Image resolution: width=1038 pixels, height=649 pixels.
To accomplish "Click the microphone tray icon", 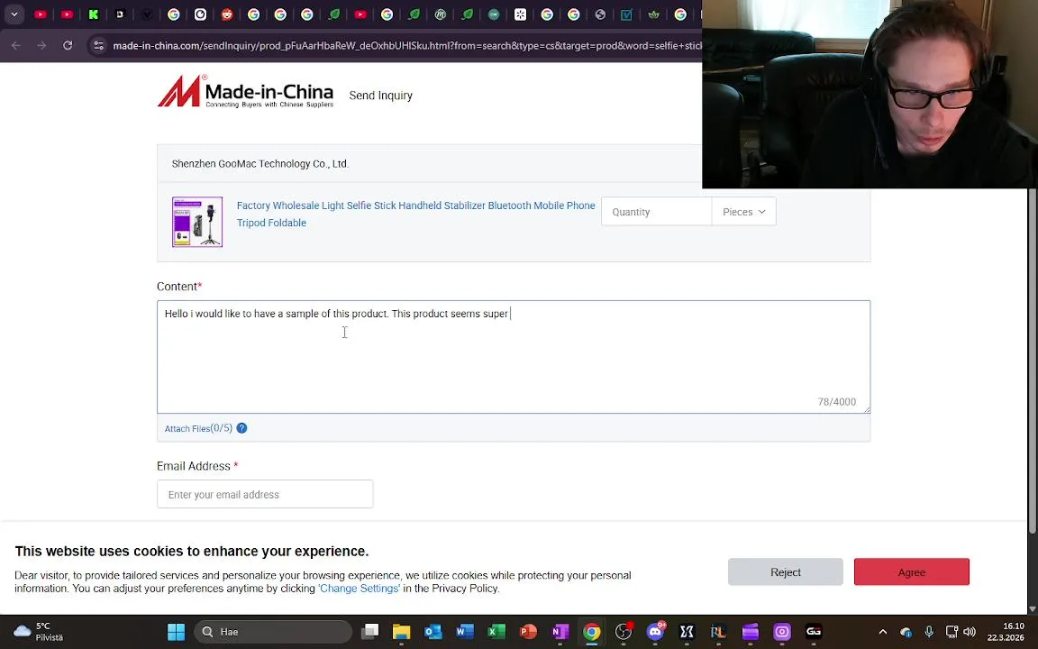I will tap(929, 632).
